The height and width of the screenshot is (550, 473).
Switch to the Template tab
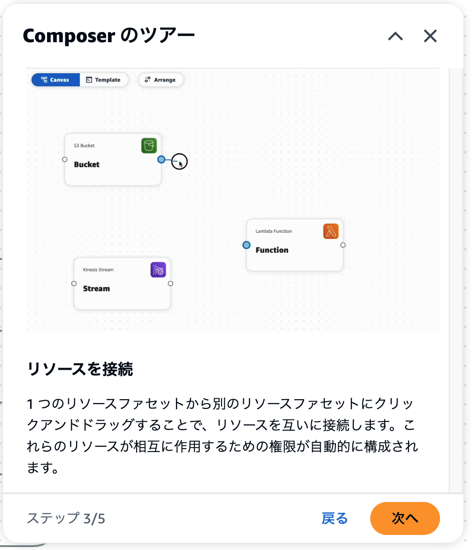click(x=104, y=80)
